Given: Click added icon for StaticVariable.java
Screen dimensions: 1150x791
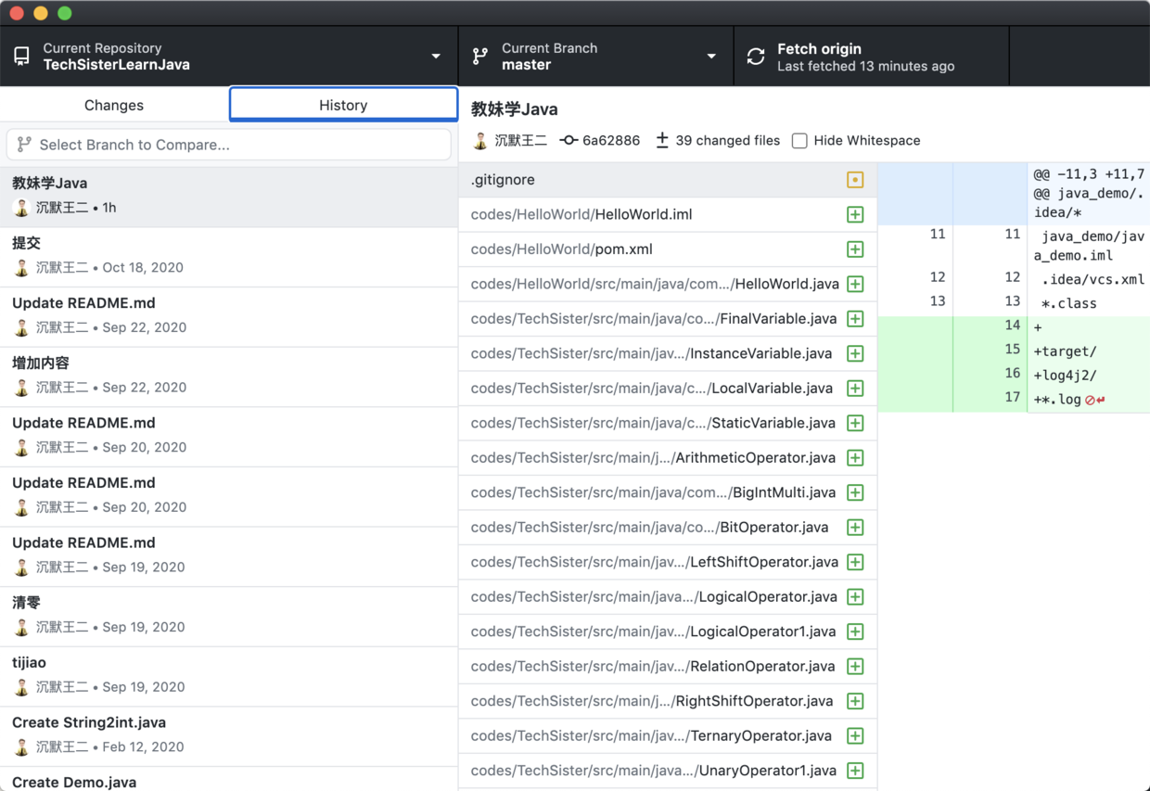Looking at the screenshot, I should (855, 423).
